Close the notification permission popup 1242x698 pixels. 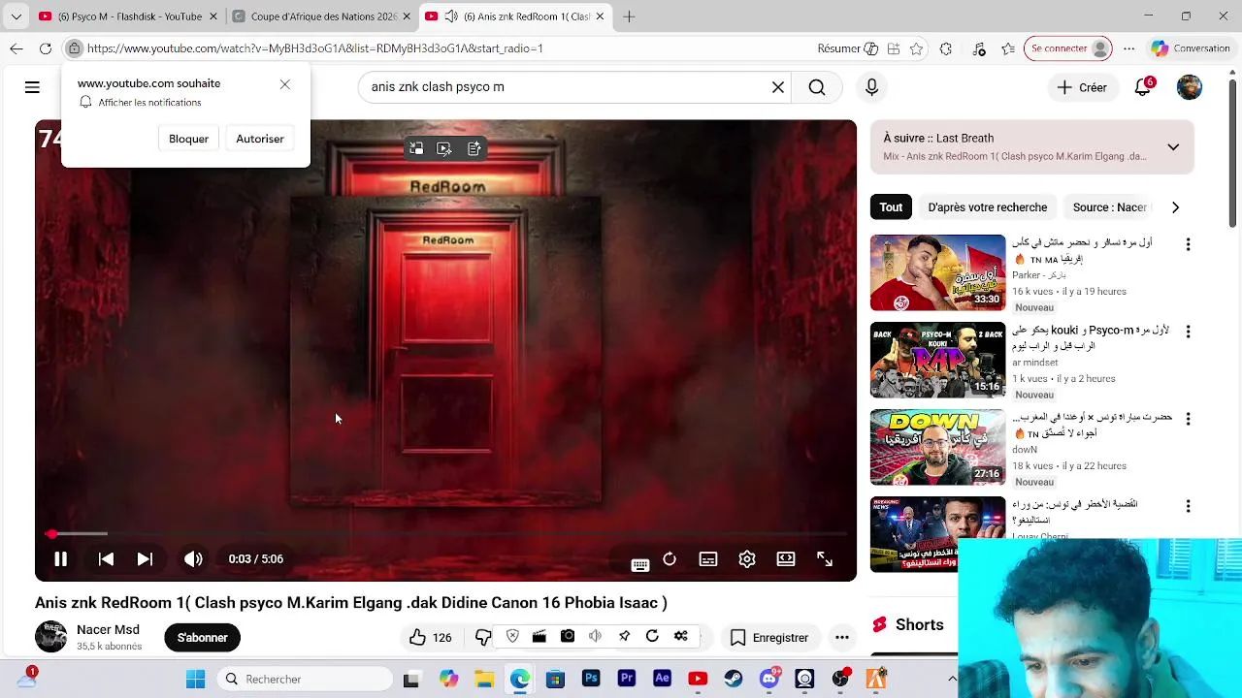click(284, 84)
